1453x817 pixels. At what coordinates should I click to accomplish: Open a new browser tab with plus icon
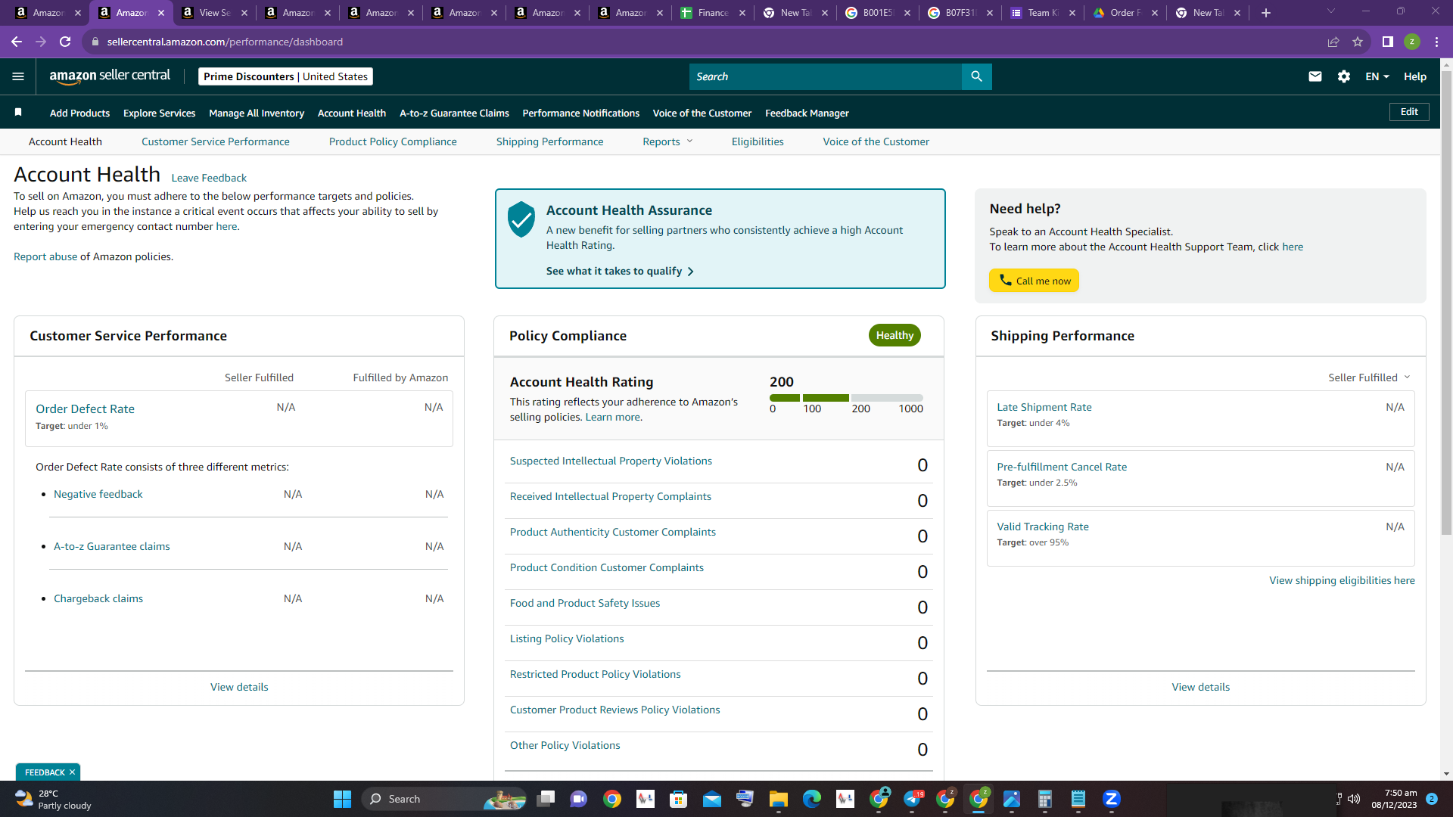point(1266,13)
